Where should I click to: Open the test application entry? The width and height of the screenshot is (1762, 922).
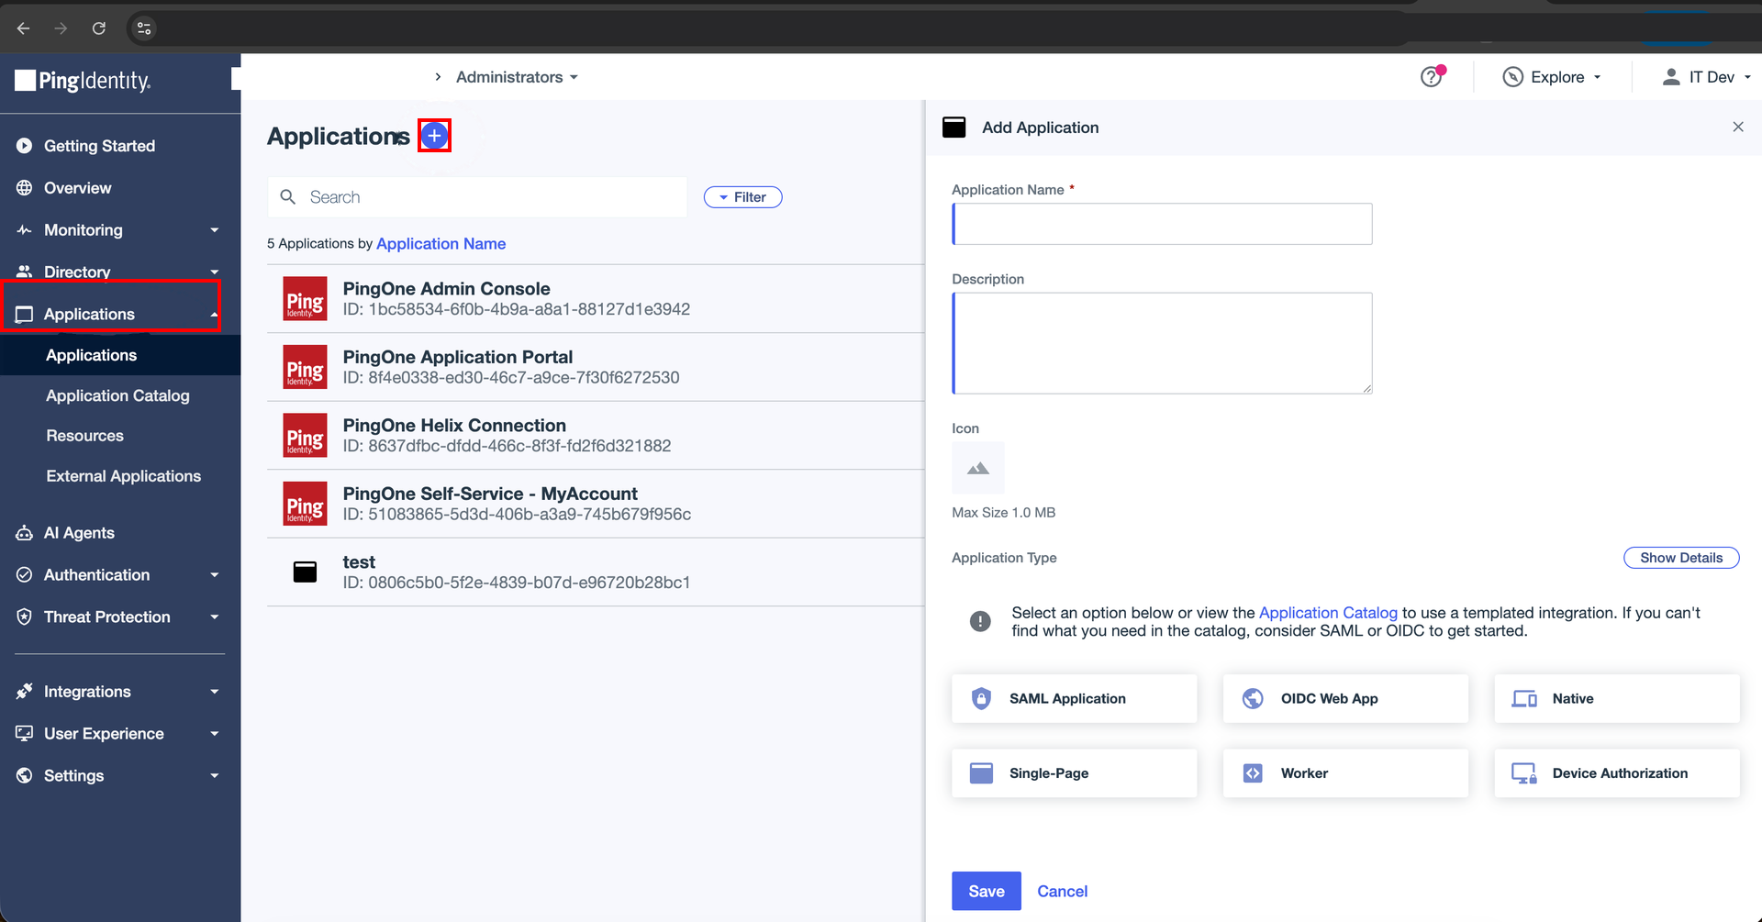pyautogui.click(x=596, y=572)
